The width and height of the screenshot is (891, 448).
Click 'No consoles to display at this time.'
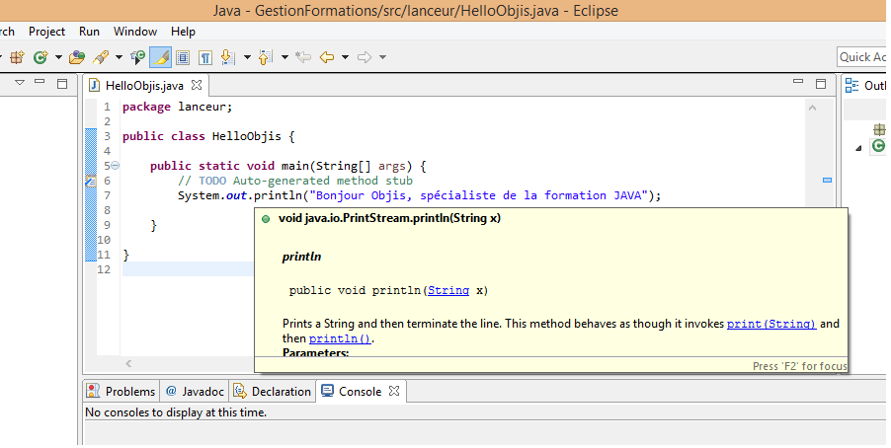pos(176,412)
